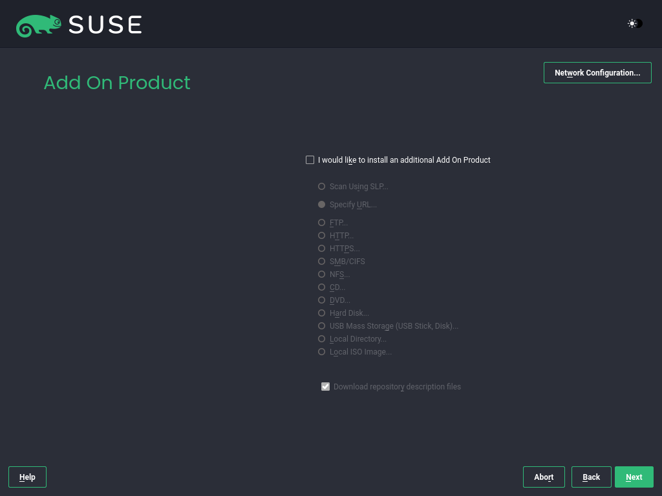Open Network Configuration

[597, 72]
